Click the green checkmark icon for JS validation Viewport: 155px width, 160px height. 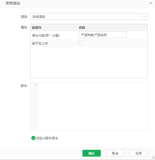pyautogui.click(x=33, y=138)
